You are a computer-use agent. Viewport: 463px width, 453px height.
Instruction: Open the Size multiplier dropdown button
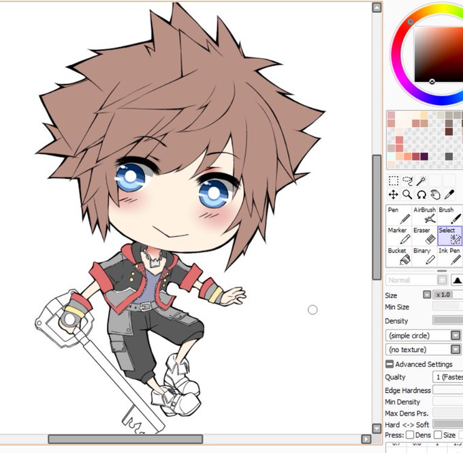tap(427, 295)
